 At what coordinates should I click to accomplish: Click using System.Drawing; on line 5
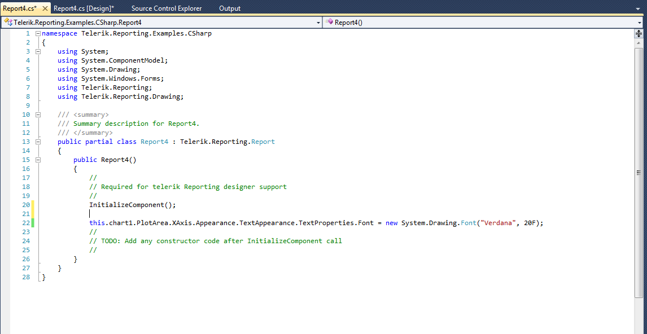click(99, 70)
